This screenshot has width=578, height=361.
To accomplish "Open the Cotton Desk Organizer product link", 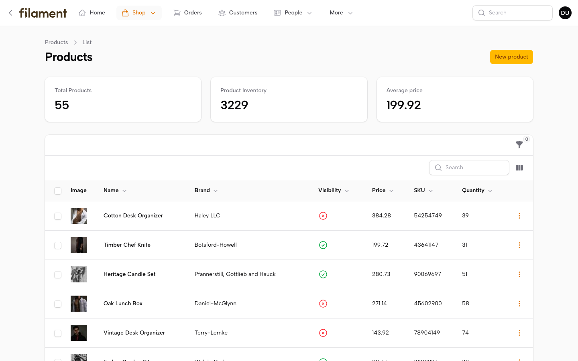I will [133, 216].
